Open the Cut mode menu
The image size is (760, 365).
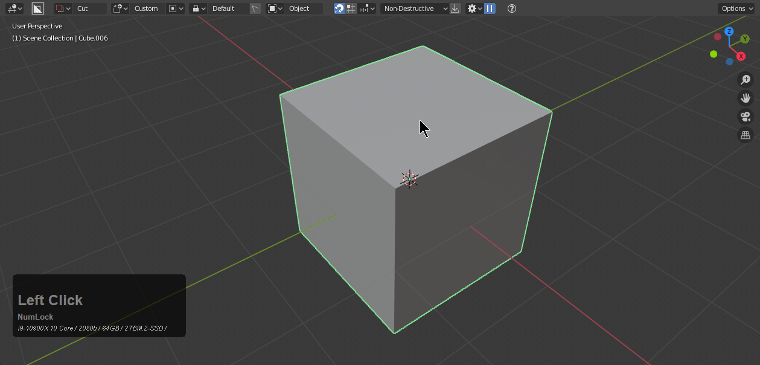click(89, 8)
